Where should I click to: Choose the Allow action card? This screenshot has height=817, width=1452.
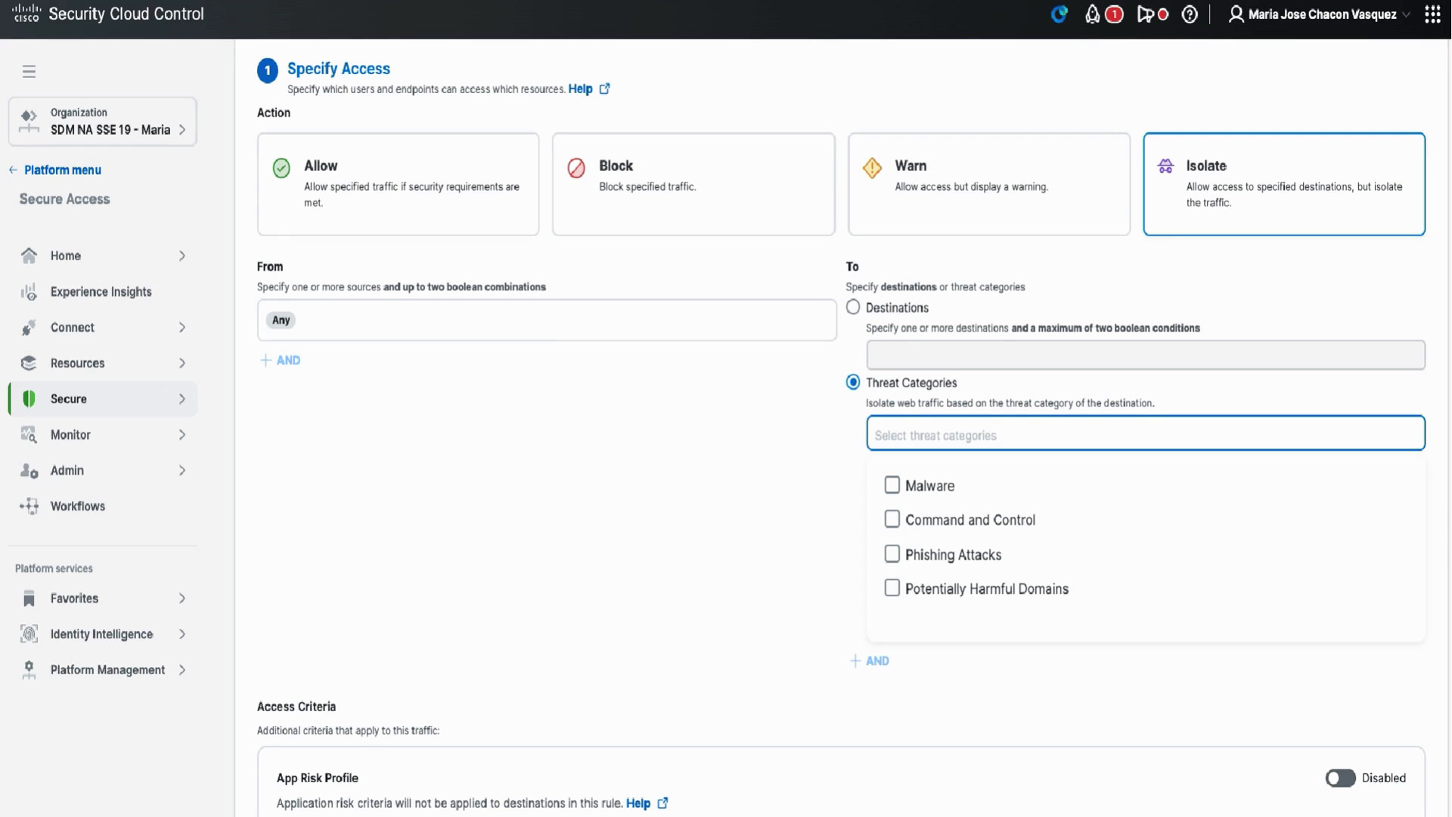click(398, 184)
